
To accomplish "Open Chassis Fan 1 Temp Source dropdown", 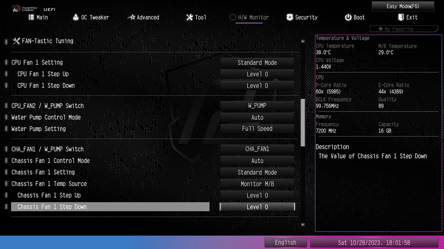I will (257, 184).
